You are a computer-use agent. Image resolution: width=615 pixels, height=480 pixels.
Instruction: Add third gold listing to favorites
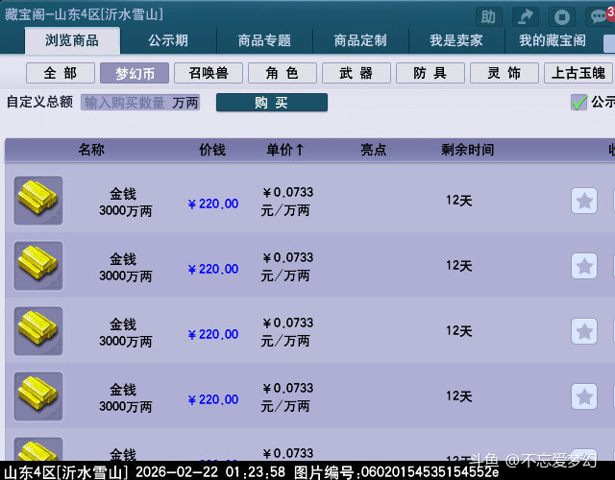click(x=584, y=331)
